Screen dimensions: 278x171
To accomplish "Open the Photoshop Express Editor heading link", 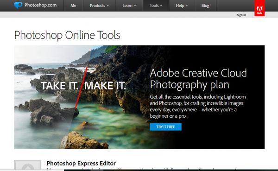I will coord(81,163).
